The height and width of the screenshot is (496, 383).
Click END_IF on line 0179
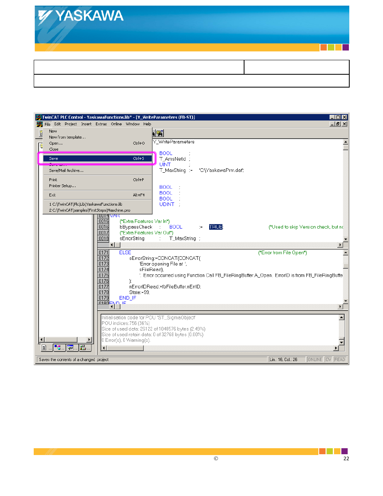(x=128, y=298)
